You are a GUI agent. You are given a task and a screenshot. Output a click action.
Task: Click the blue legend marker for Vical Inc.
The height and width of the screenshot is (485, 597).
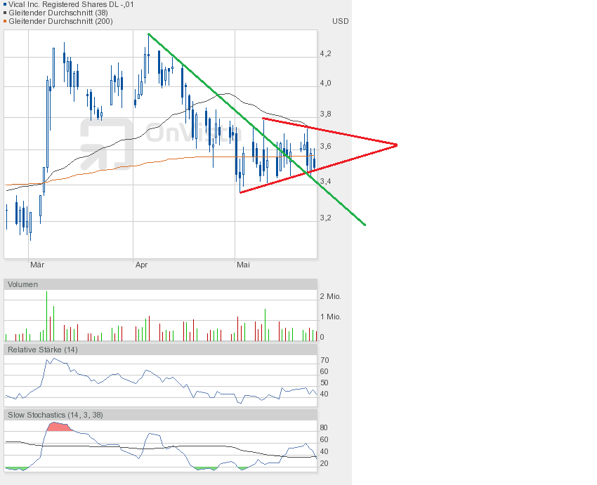click(5, 5)
